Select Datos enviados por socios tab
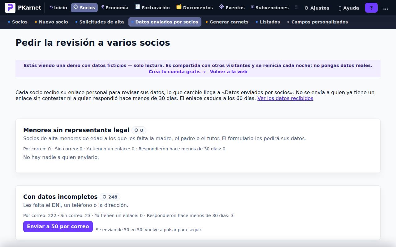This screenshot has width=396, height=247. click(165, 22)
